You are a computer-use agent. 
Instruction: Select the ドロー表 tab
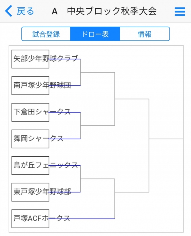coord(95,34)
